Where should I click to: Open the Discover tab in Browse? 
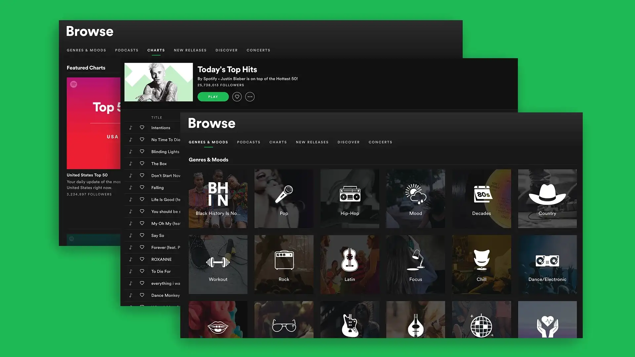[349, 142]
